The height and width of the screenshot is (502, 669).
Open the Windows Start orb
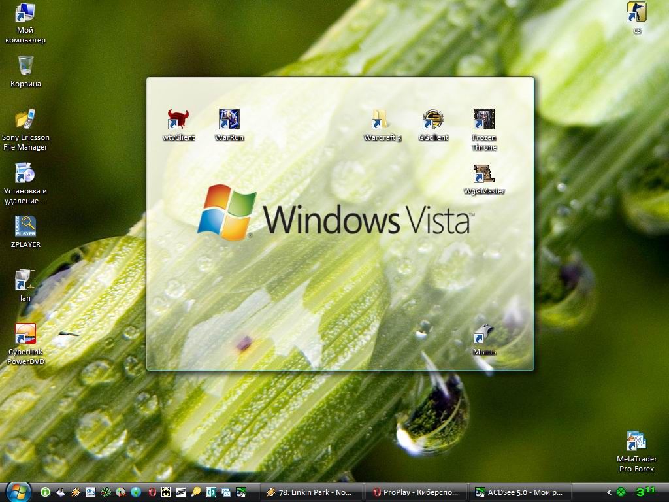tap(18, 492)
